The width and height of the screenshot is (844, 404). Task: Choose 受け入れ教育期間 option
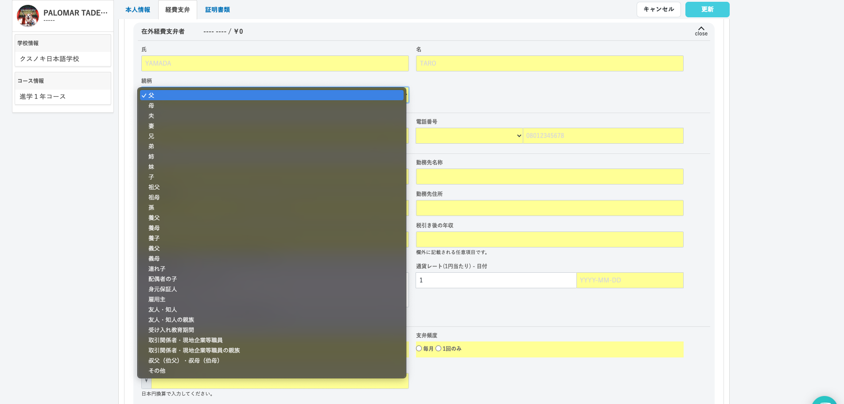coord(272,330)
